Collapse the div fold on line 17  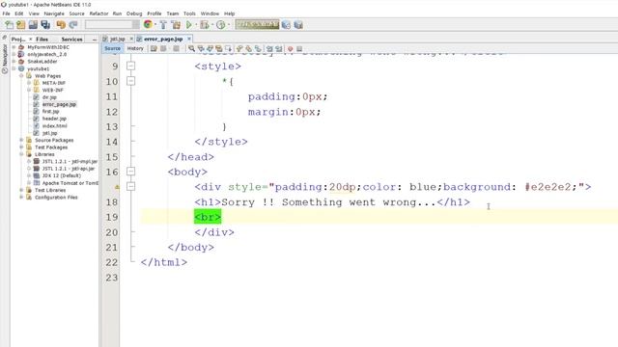pyautogui.click(x=131, y=186)
